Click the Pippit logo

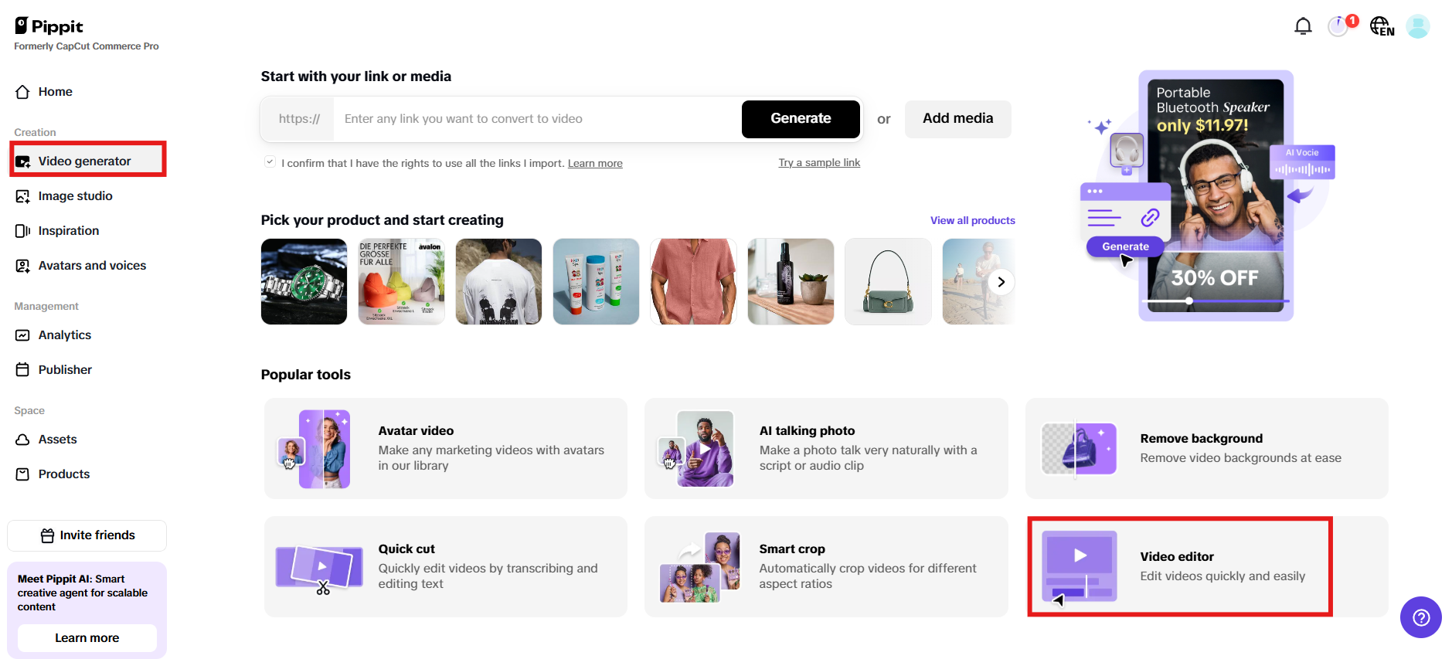[48, 25]
